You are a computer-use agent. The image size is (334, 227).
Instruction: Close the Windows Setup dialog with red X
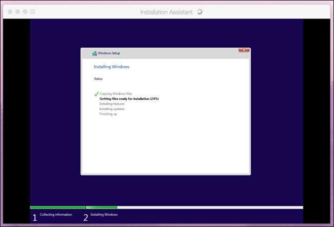tap(244, 50)
